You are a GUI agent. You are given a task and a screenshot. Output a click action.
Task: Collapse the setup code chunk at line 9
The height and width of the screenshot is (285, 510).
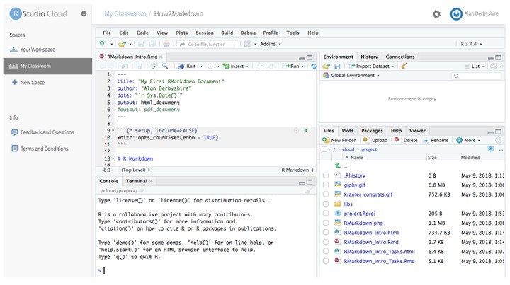point(113,131)
